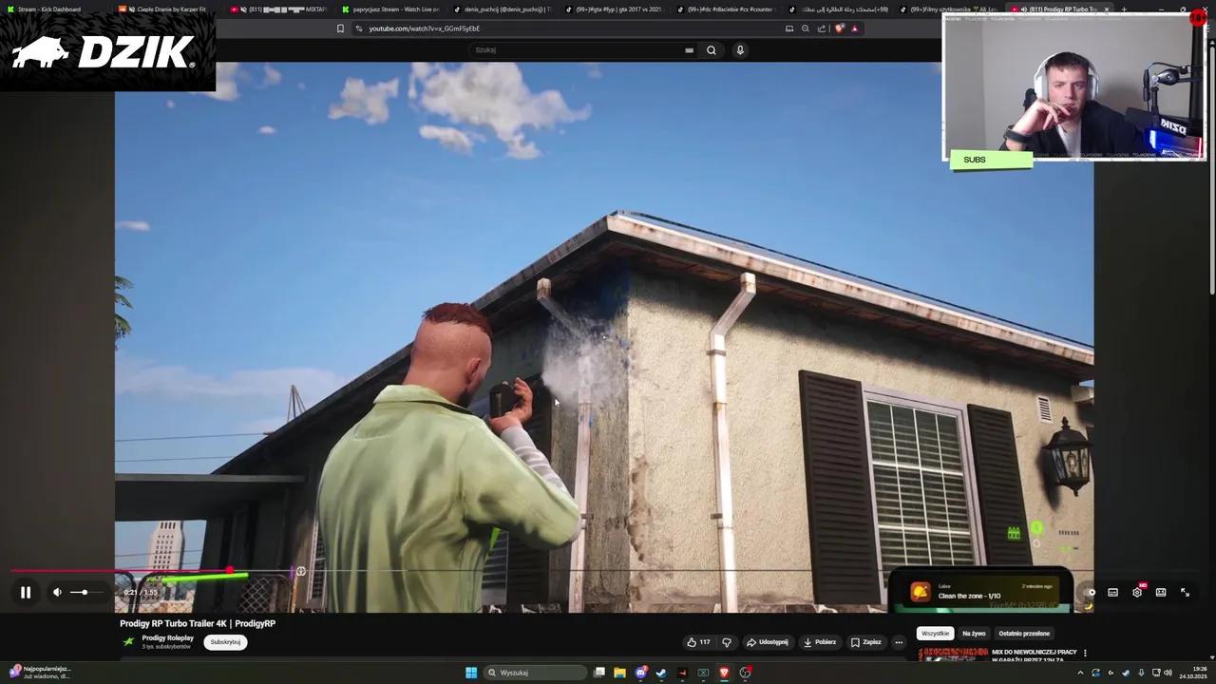Select the Wszystkie filter chip
Image resolution: width=1216 pixels, height=684 pixels.
pyautogui.click(x=936, y=634)
